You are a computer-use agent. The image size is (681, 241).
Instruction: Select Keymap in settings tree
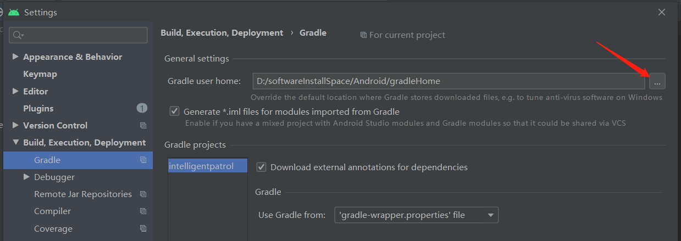tap(40, 74)
